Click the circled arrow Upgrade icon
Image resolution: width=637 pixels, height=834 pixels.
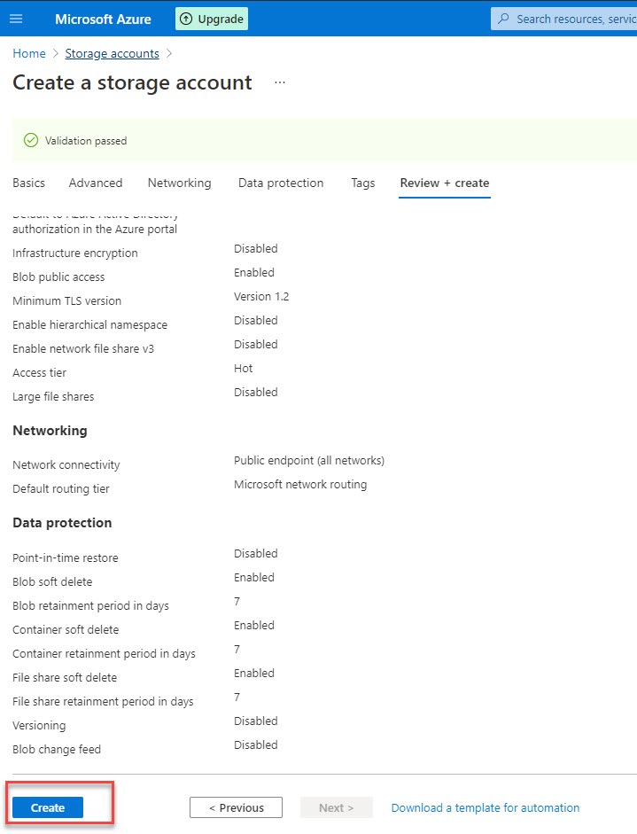coord(186,19)
